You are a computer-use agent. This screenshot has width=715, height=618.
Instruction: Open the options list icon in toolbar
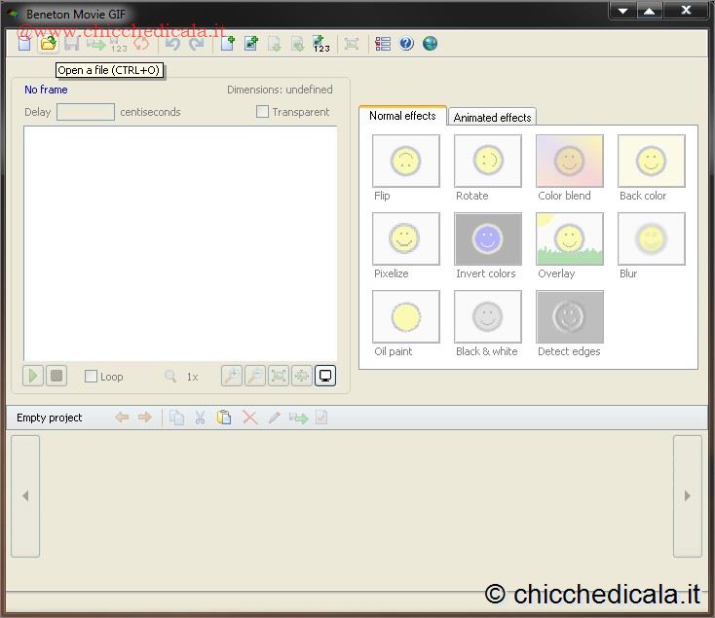383,44
